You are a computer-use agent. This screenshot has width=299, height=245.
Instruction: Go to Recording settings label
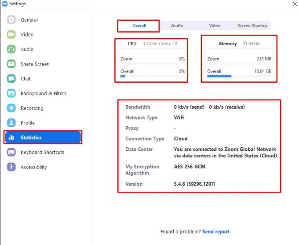coord(32,108)
